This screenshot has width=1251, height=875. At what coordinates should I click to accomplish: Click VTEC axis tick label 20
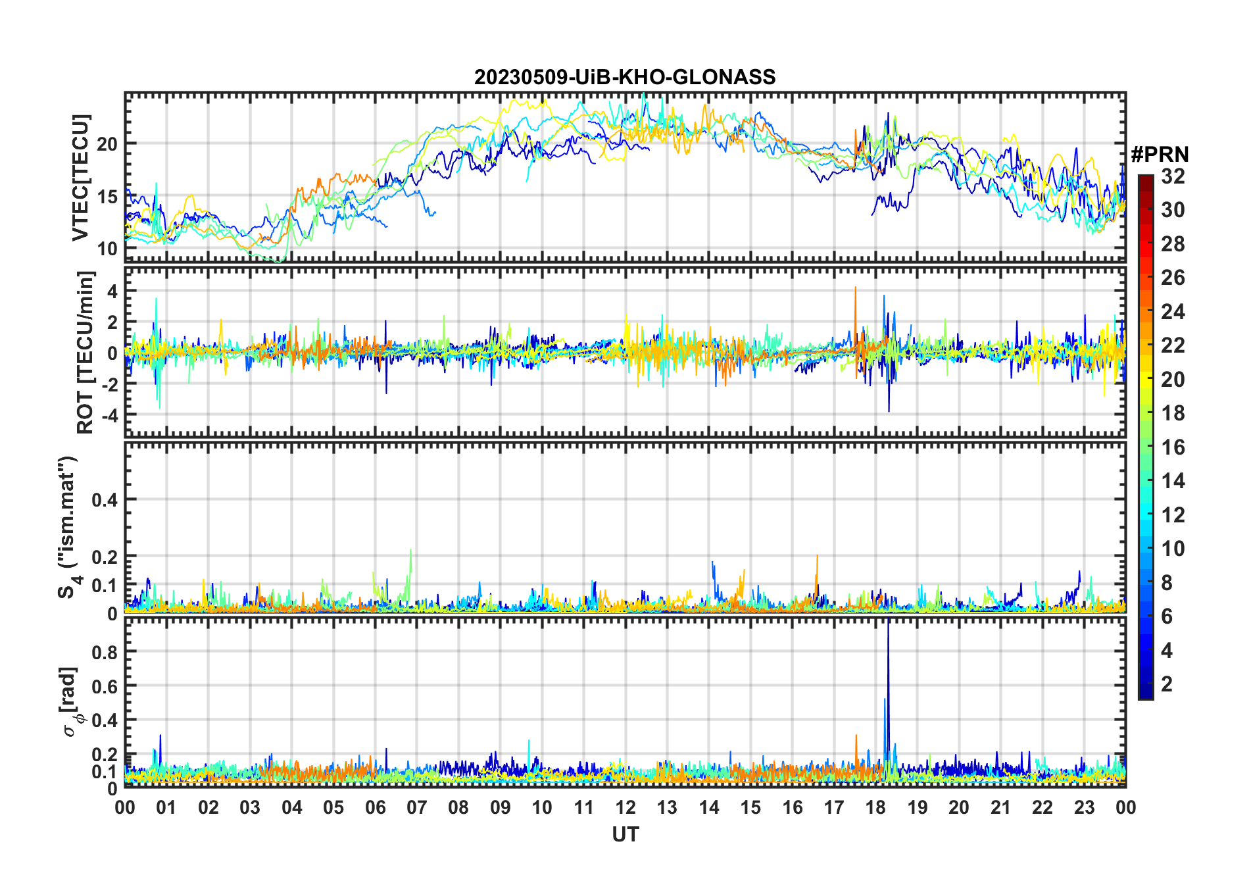pos(107,143)
